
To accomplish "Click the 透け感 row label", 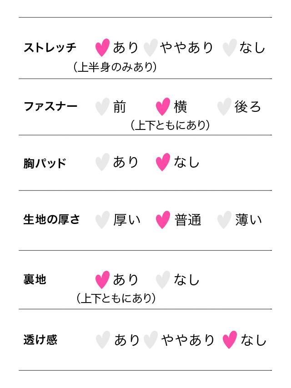I will [x=40, y=340].
